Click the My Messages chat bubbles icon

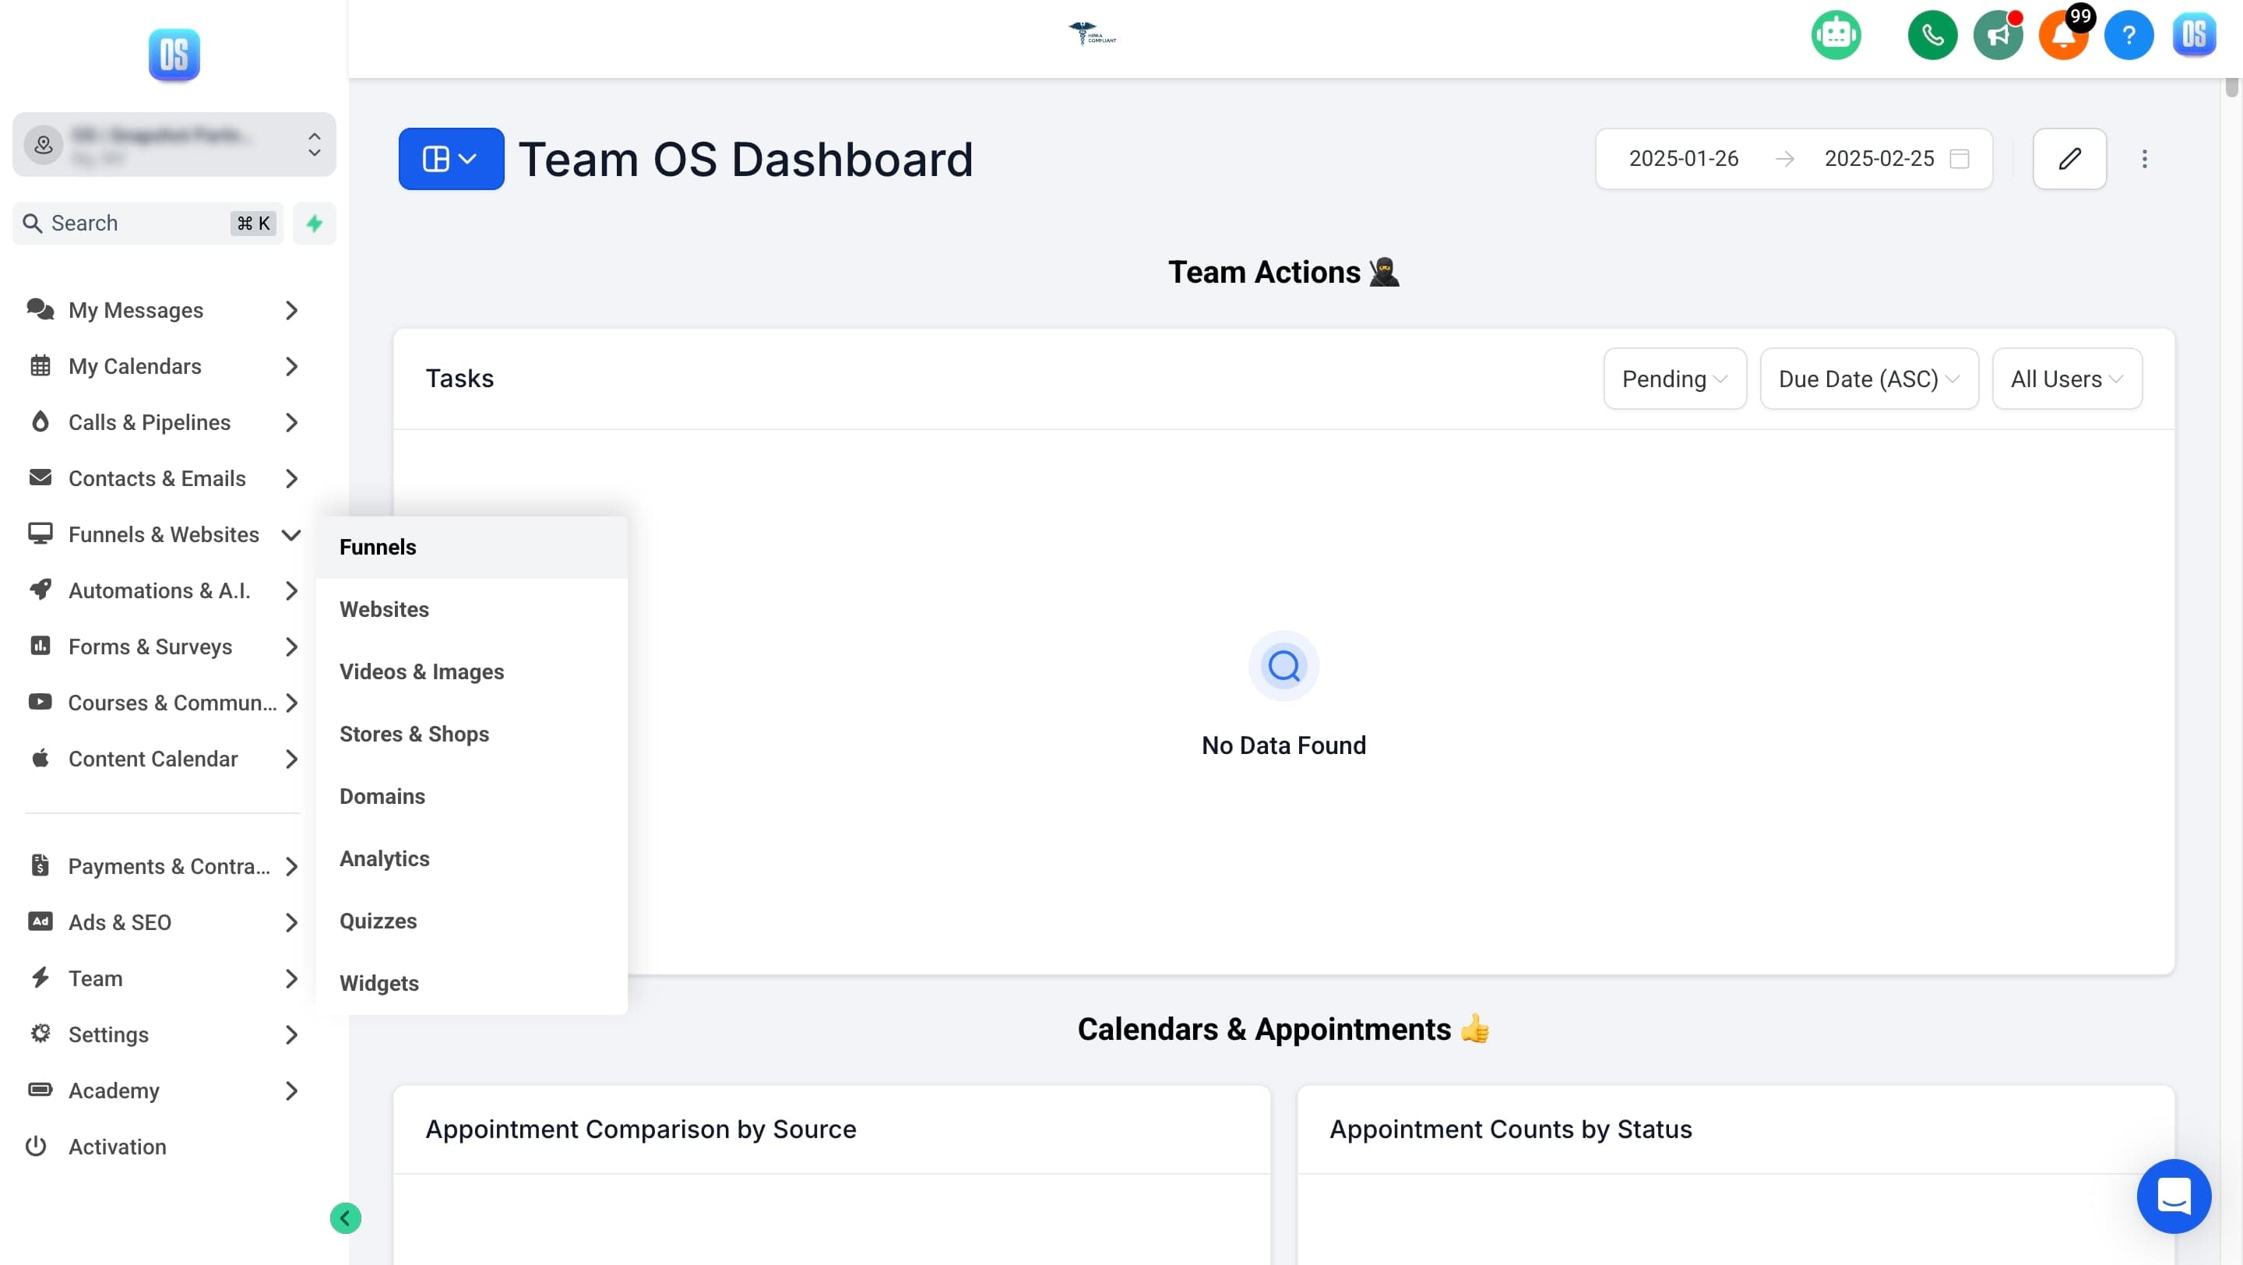[x=40, y=309]
